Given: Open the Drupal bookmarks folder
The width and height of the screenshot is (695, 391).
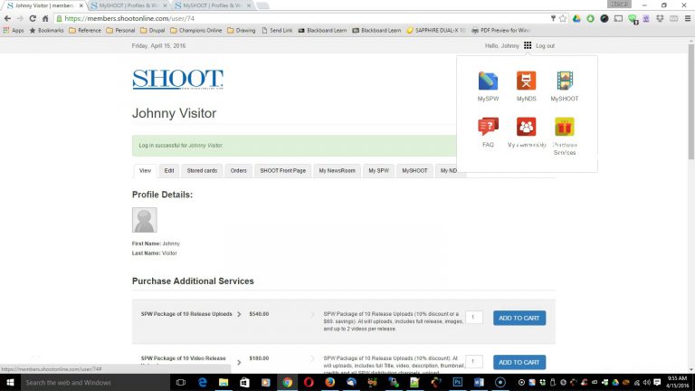Looking at the screenshot, I should (152, 31).
